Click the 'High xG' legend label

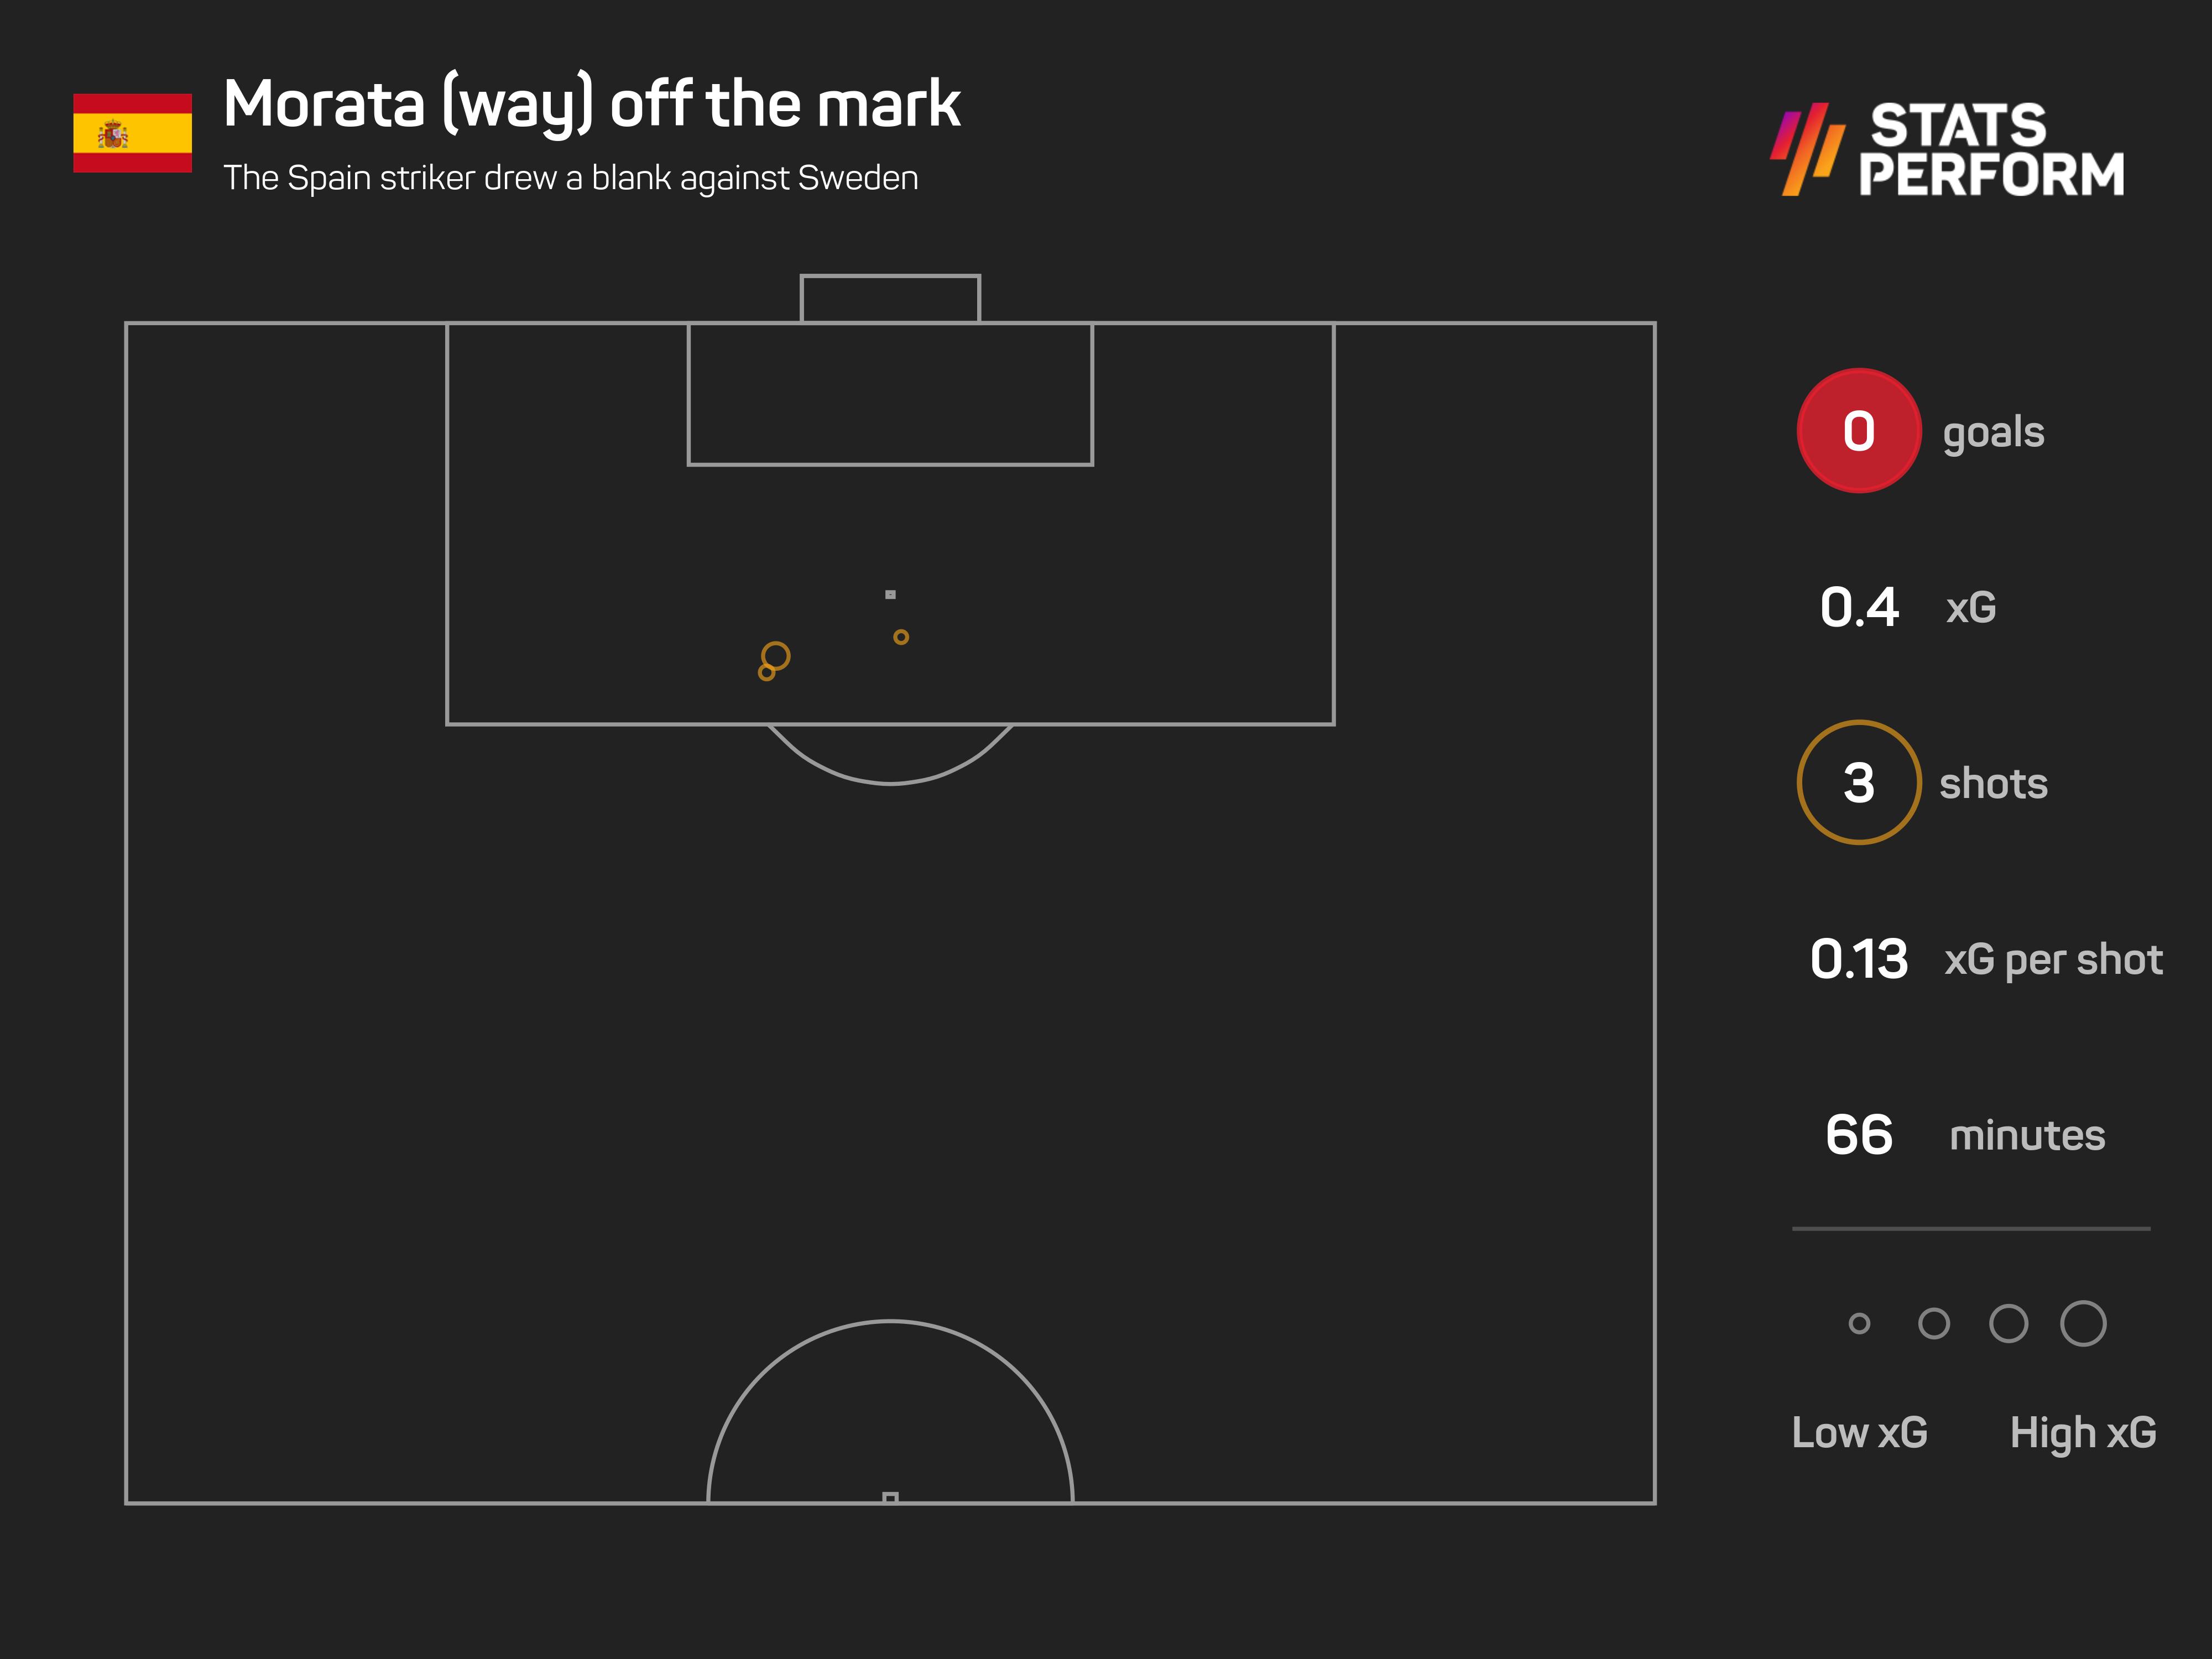(2083, 1433)
